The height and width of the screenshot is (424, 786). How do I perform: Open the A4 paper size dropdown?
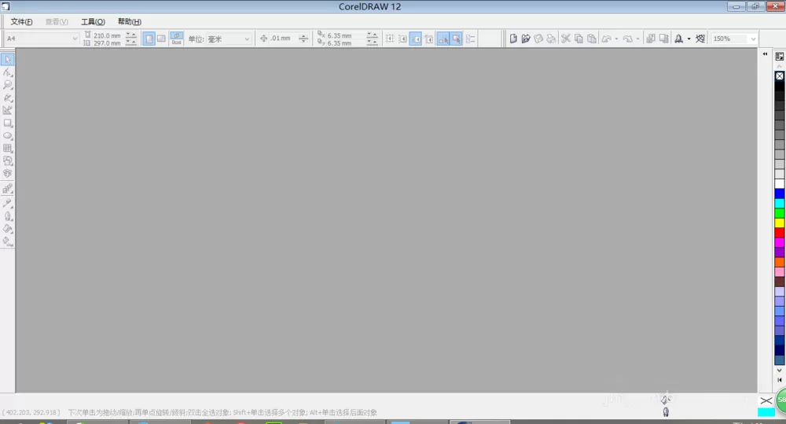coord(75,39)
